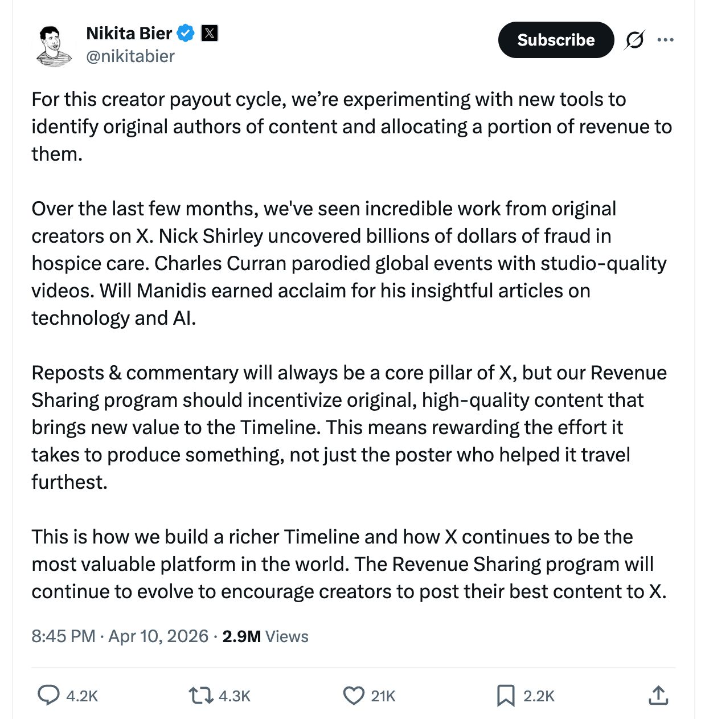Click the Grok icon next to Subscribe
705x719 pixels.
click(x=634, y=40)
